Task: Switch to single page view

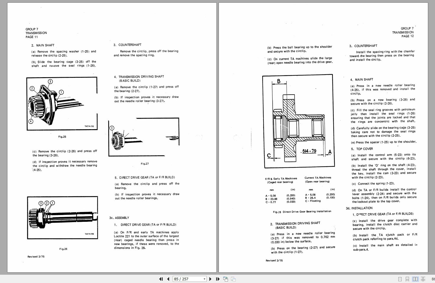Action: pyautogui.click(x=400, y=279)
